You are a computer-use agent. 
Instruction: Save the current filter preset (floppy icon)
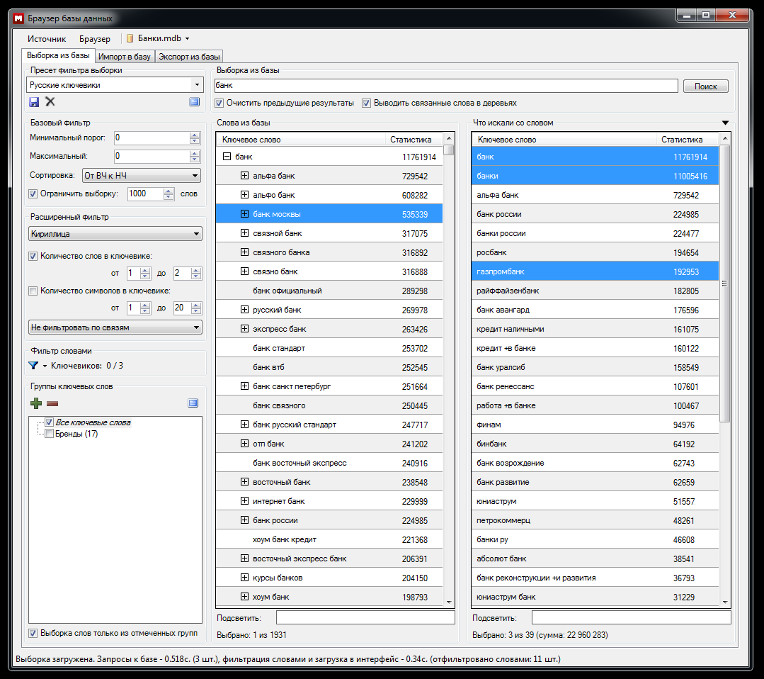click(35, 102)
